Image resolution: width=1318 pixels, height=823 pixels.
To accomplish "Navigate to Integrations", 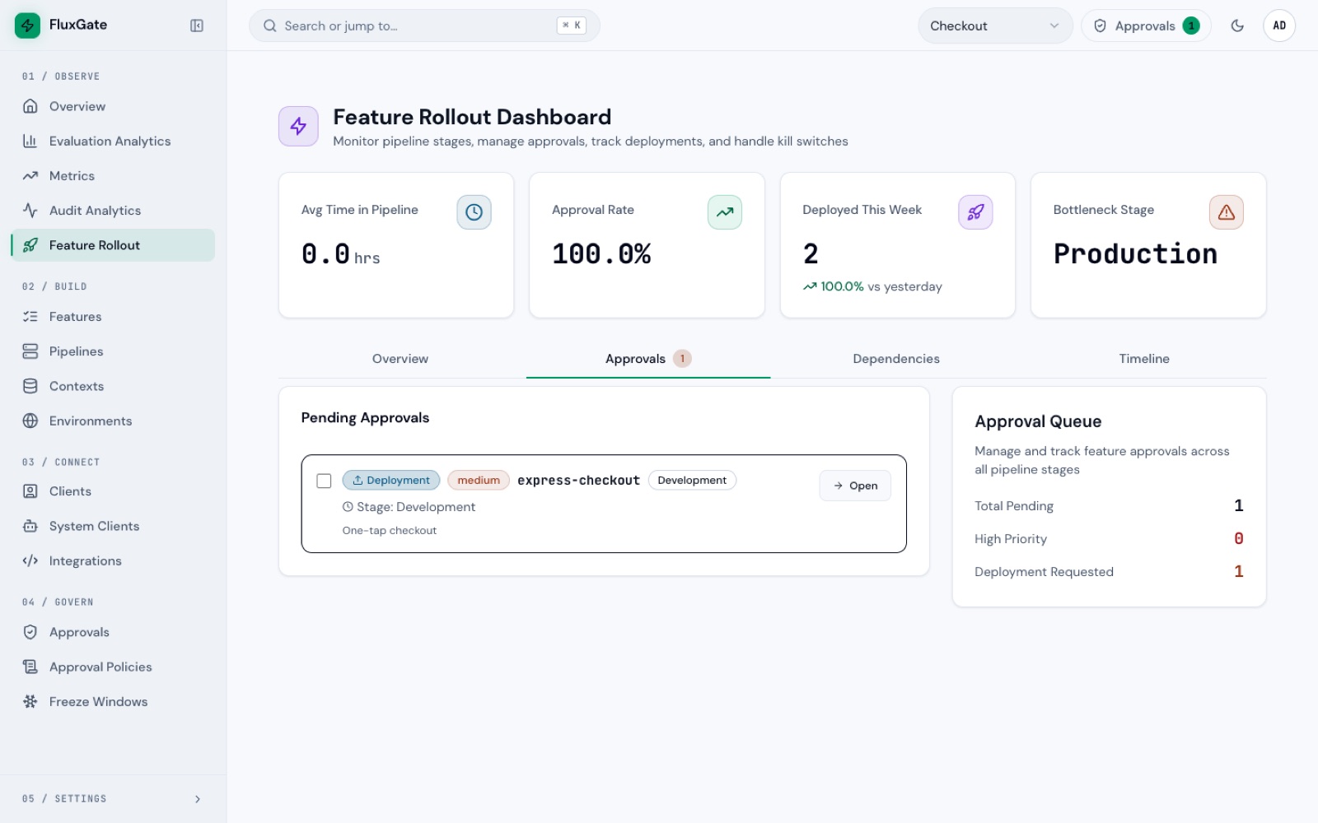I will tap(113, 560).
